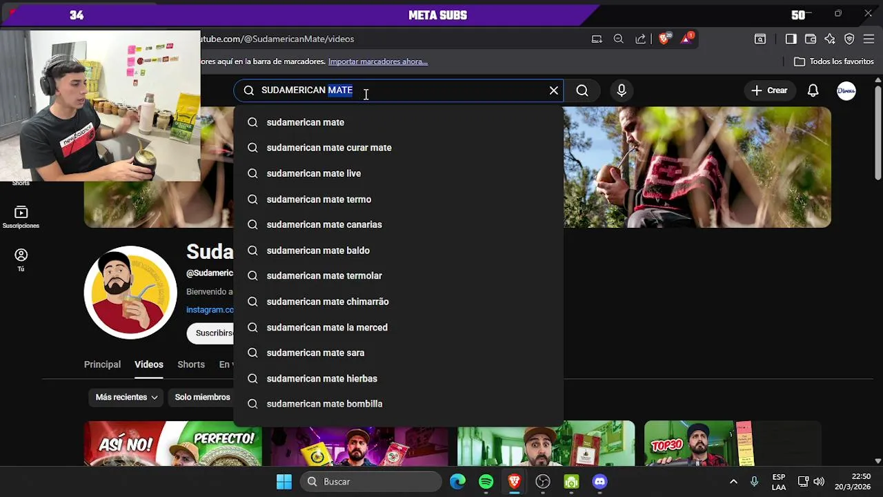Open the Principal channel tab
Image resolution: width=883 pixels, height=497 pixels.
102,364
